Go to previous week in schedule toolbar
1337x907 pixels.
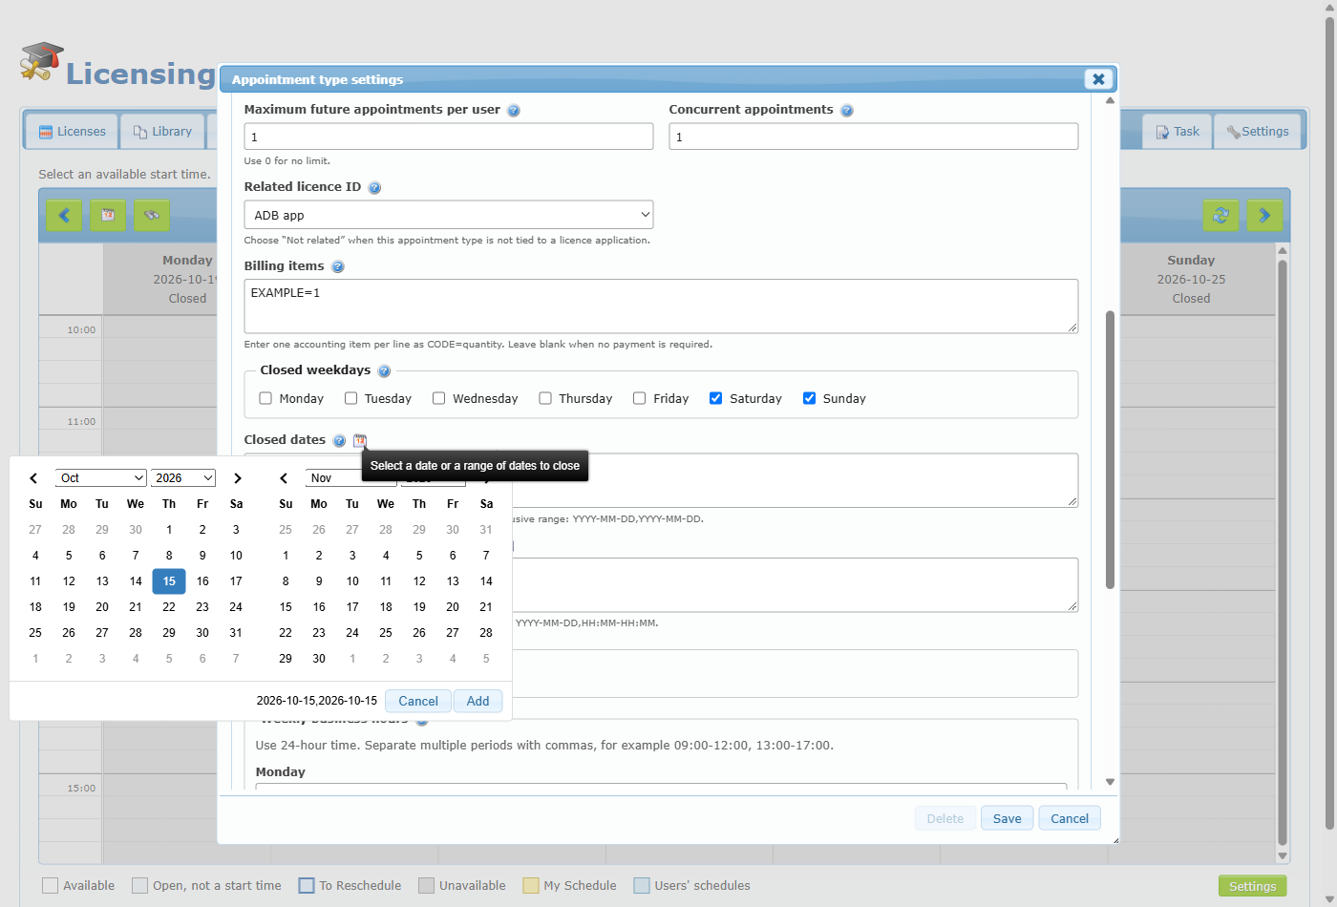point(64,215)
